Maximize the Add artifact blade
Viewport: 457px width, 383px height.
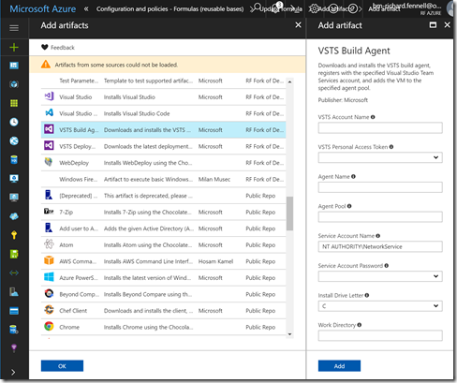click(x=433, y=25)
